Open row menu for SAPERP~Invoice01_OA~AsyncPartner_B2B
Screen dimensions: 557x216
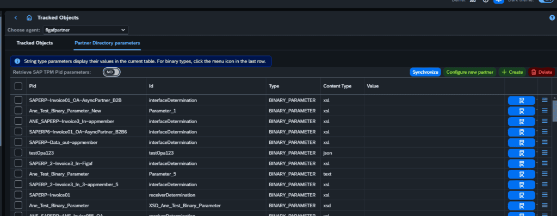[544, 100]
